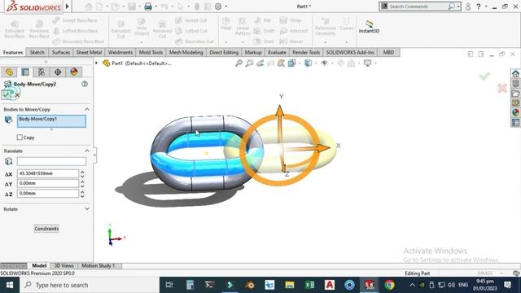This screenshot has width=521, height=293.
Task: Collapse the Translate section
Action: [x=87, y=151]
